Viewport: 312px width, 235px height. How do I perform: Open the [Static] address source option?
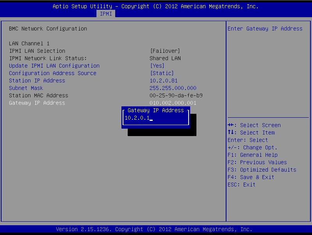(x=162, y=73)
